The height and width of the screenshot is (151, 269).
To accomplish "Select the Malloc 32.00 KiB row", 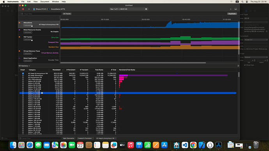I will [x=128, y=109].
